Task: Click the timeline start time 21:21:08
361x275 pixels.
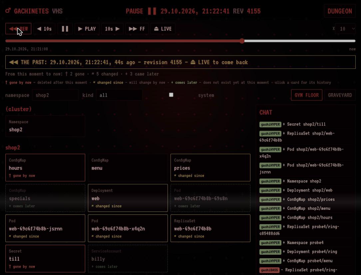Action: (x=27, y=49)
